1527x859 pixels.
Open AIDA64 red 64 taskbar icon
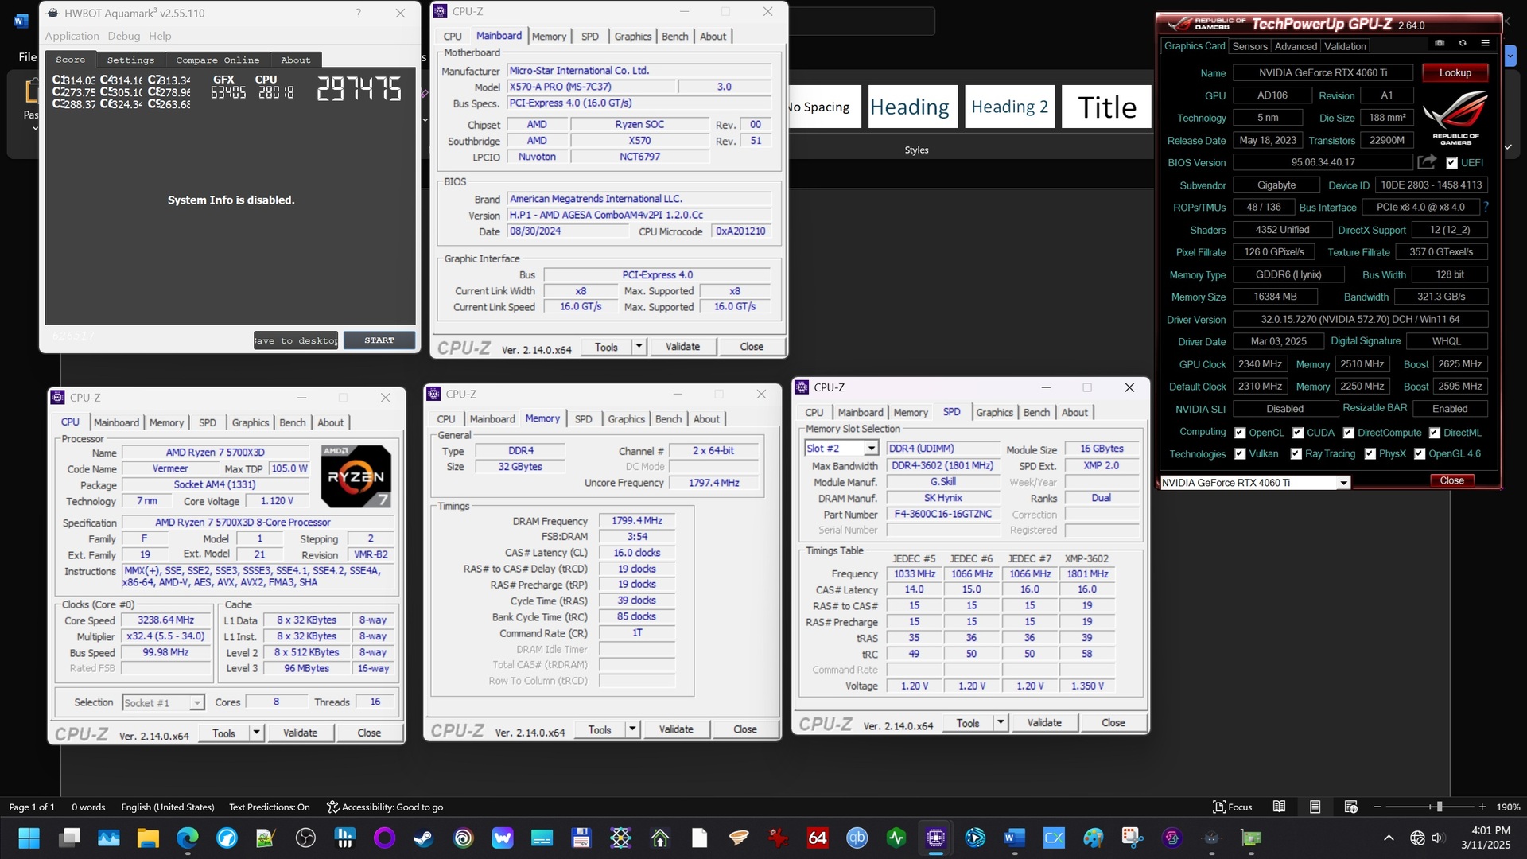[818, 838]
